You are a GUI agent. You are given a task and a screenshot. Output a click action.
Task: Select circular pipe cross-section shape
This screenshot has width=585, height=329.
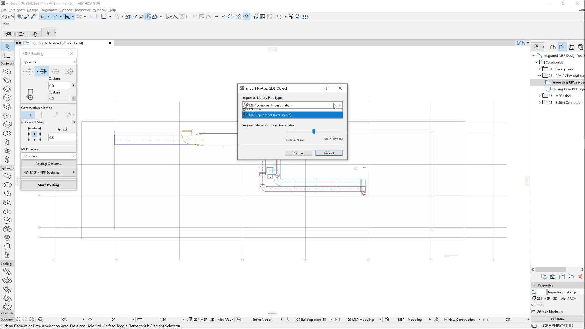tap(42, 71)
